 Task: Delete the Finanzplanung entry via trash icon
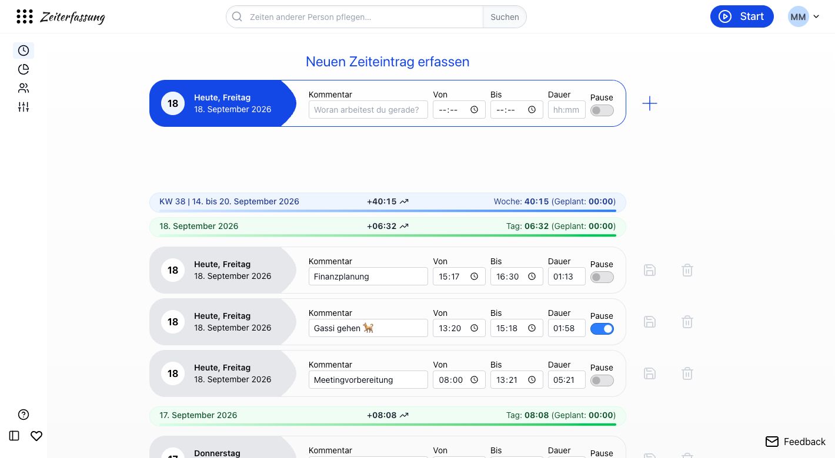pos(687,270)
